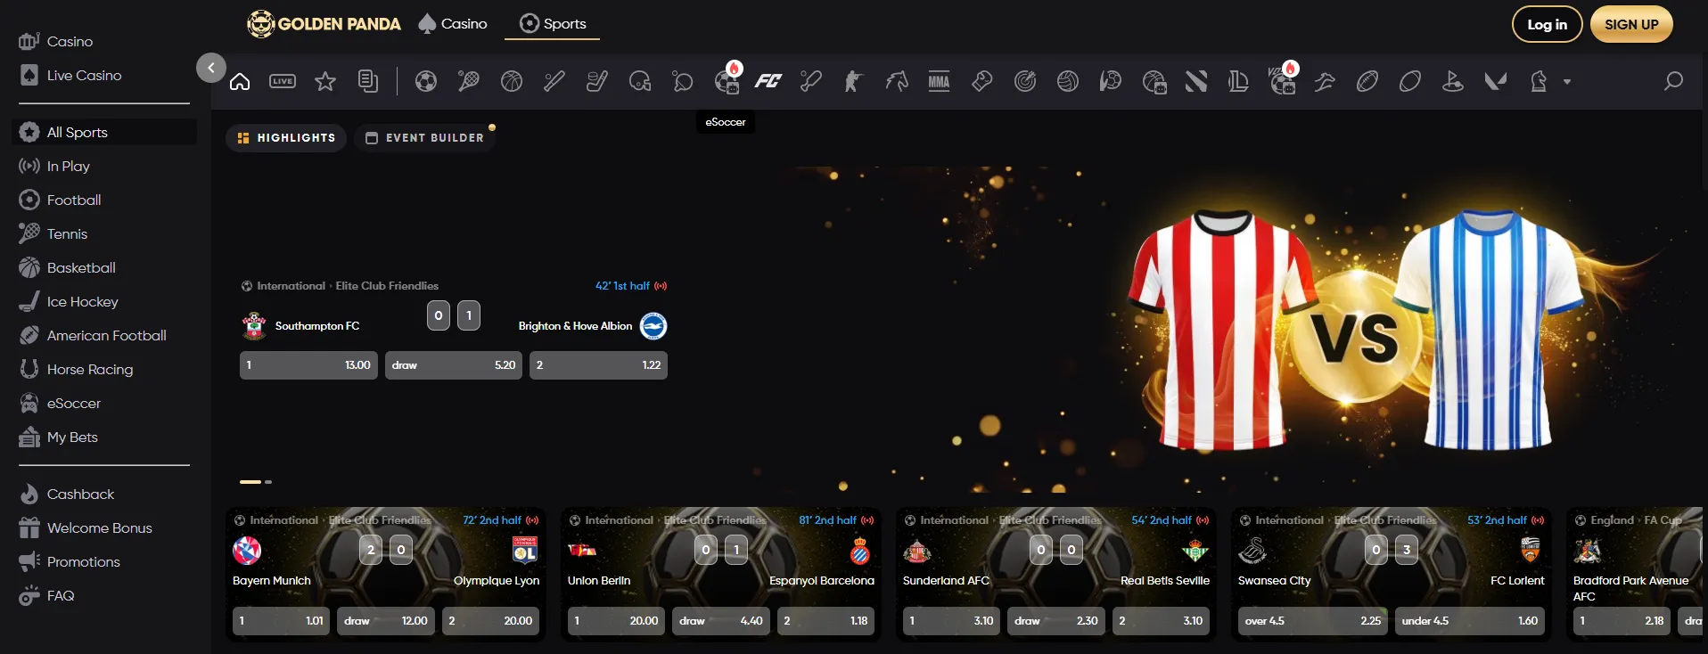This screenshot has height=654, width=1708.
Task: Select the basketball icon in top bar
Action: click(512, 82)
